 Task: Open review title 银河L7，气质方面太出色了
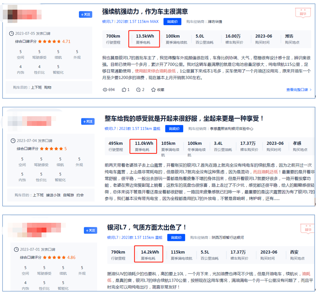[146, 227]
